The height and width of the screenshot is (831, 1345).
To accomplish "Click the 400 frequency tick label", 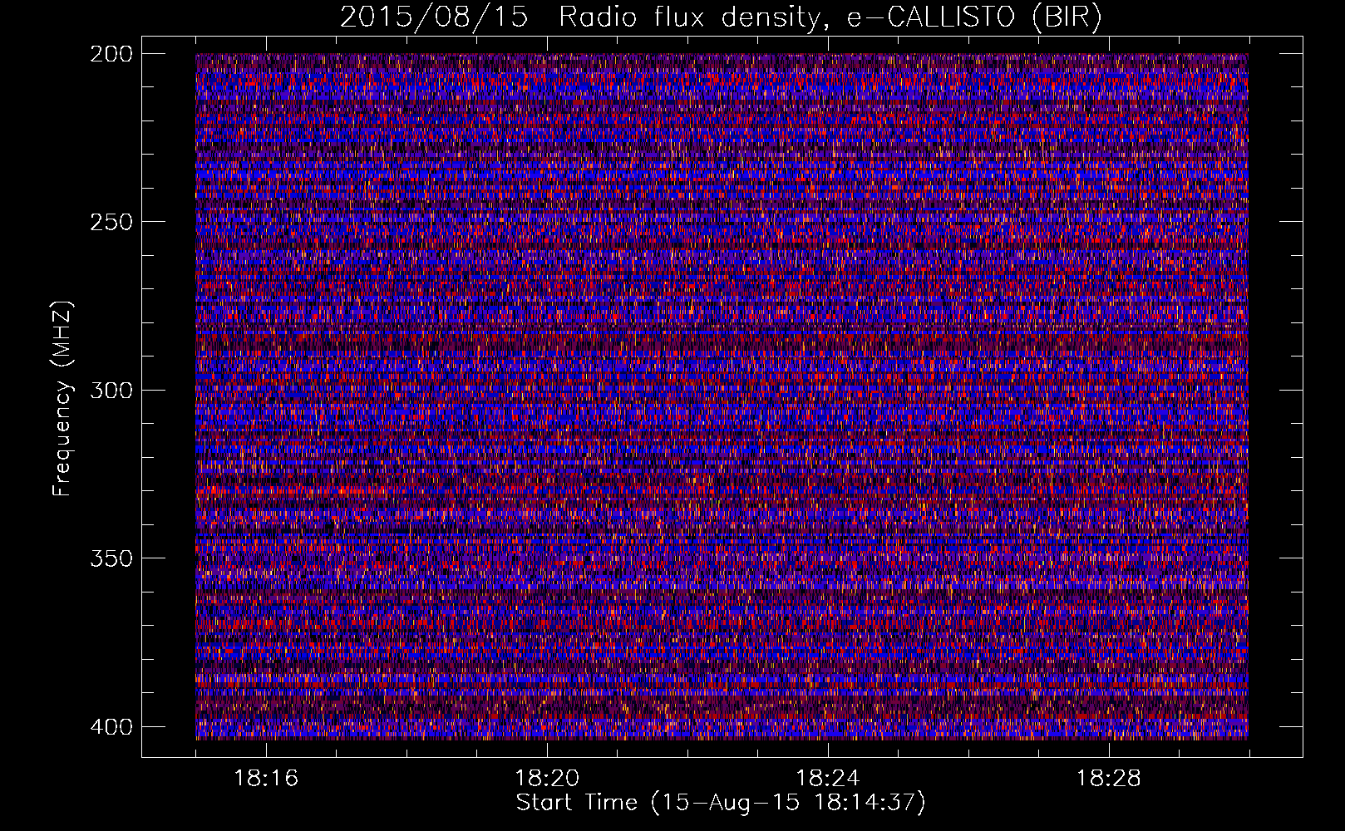I will [x=111, y=726].
